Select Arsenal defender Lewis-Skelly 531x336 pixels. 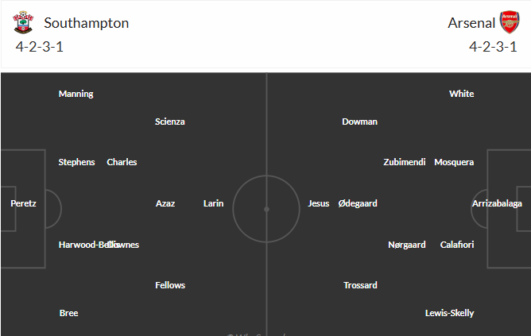[450, 313]
